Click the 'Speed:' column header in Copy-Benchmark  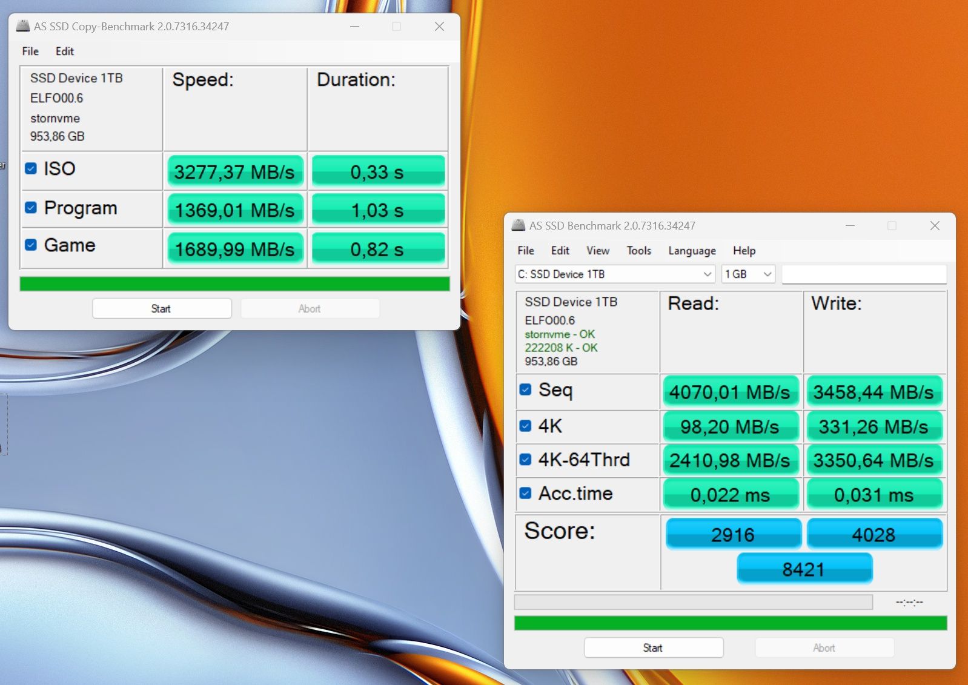[x=203, y=80]
